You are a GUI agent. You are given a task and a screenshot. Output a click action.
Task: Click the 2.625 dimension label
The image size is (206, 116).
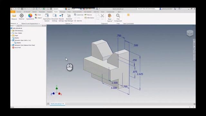140,74
